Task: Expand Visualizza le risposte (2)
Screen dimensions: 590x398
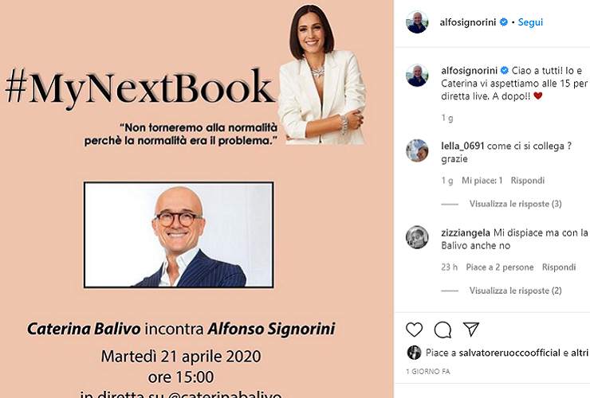Action: point(516,291)
